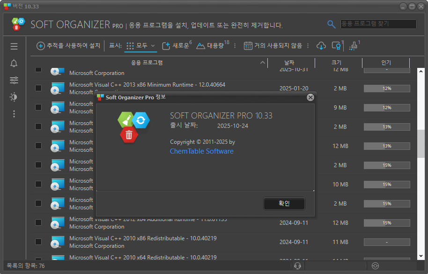This screenshot has width=428, height=274.
Task: Click the mountain icon of 대용량 filter
Action: click(x=200, y=46)
